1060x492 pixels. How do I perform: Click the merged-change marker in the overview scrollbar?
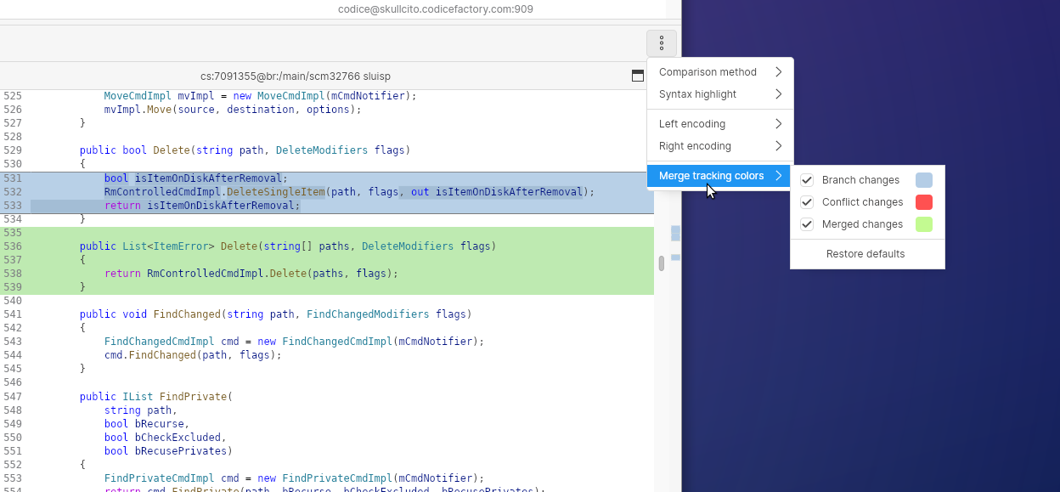tap(674, 257)
